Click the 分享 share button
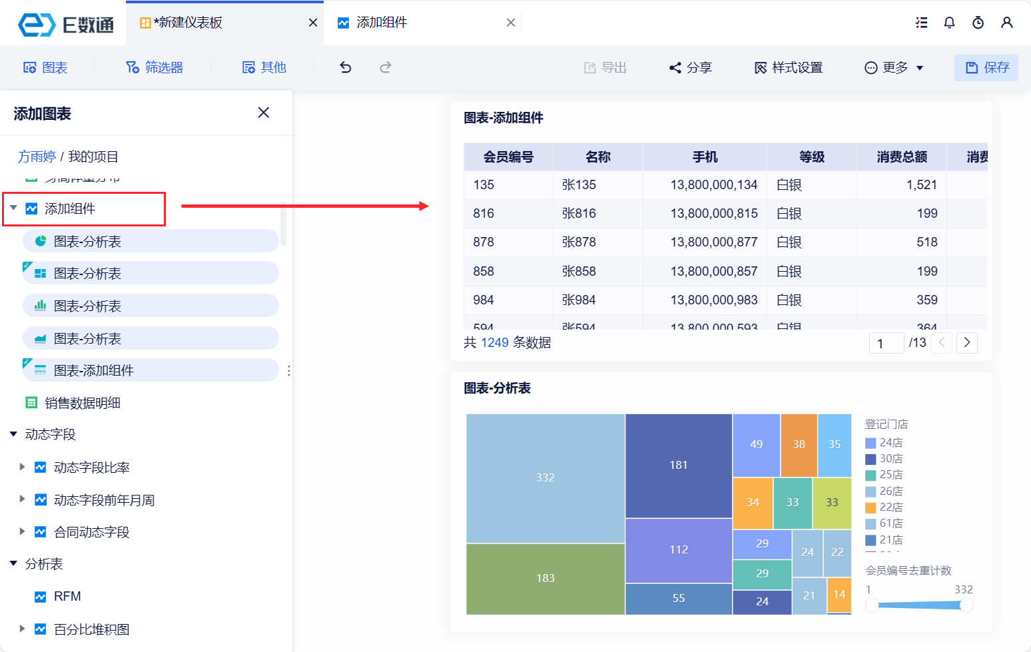1031x652 pixels. pyautogui.click(x=691, y=67)
